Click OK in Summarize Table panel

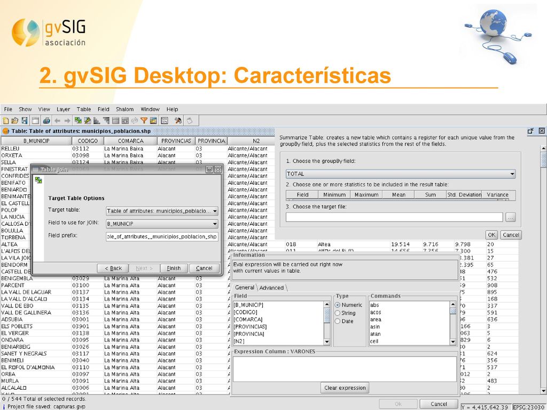click(x=491, y=235)
